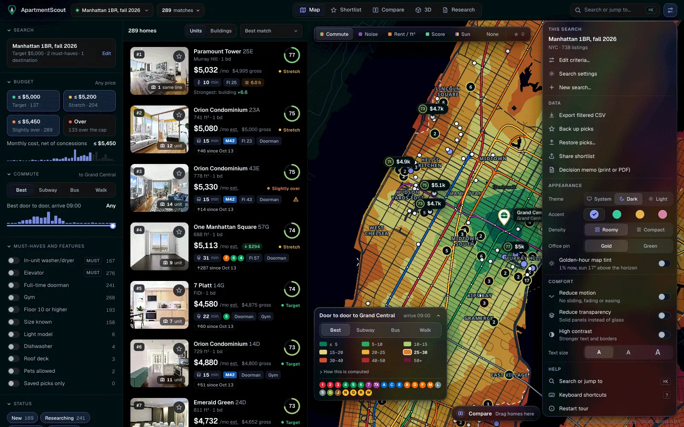Switch to the Shortlist tab
This screenshot has width=684, height=427.
(346, 10)
